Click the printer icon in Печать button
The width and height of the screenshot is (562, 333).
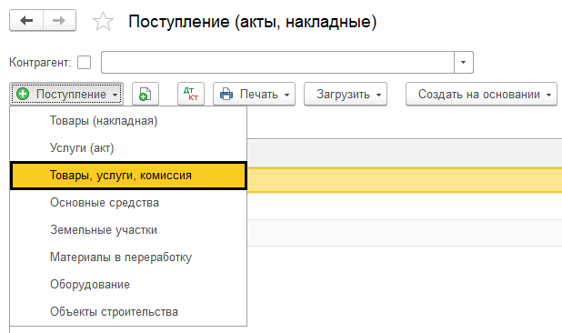click(x=226, y=94)
